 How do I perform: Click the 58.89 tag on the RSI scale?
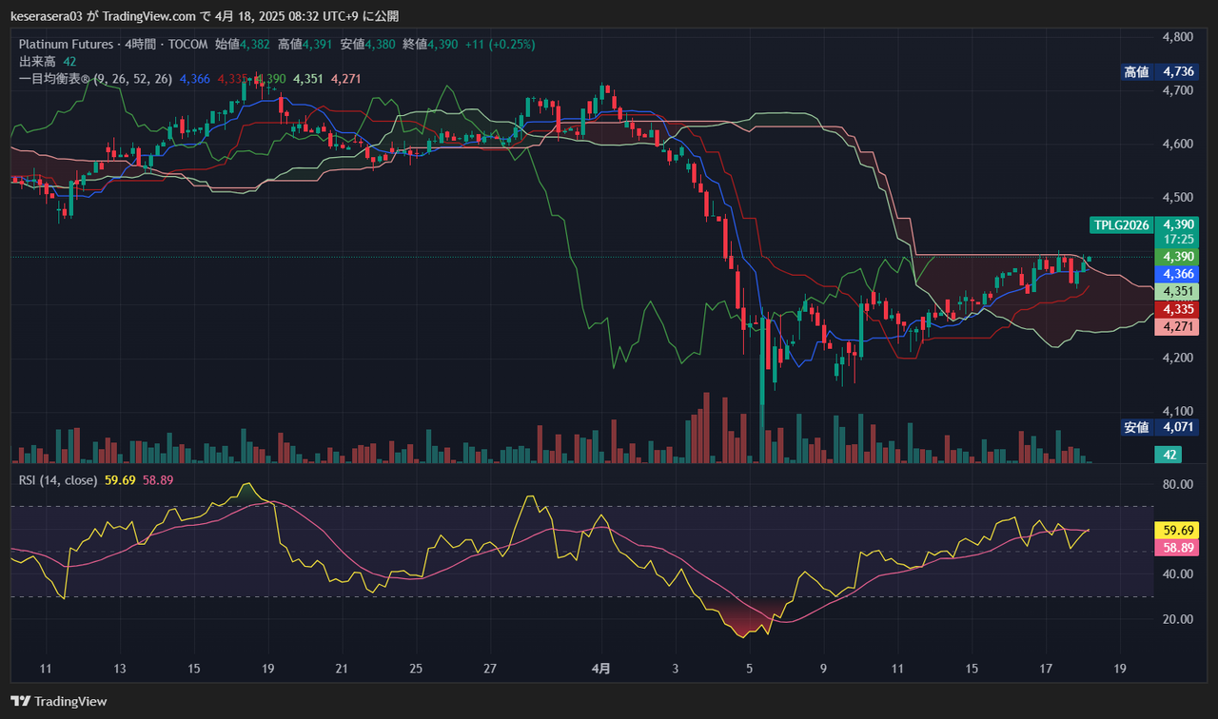[1176, 548]
